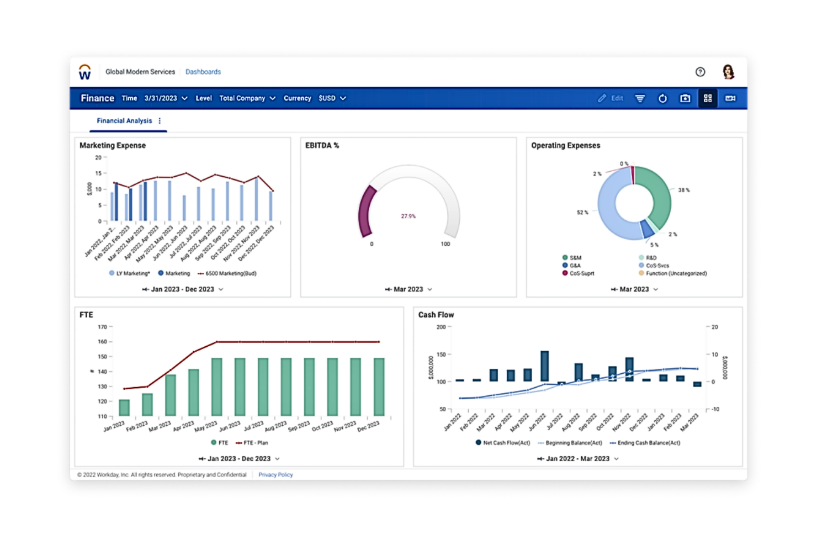Open Marketing Expense Jan 2023 - Dec 2023 period selector
This screenshot has height=545, width=817.
(183, 289)
